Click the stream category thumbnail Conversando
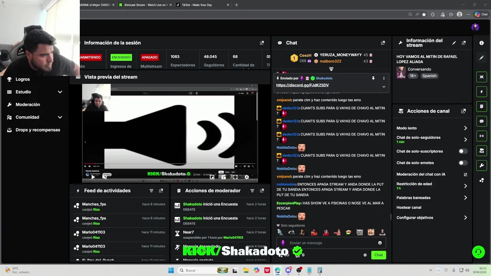Viewport: 491px width, 276px height. point(401,72)
